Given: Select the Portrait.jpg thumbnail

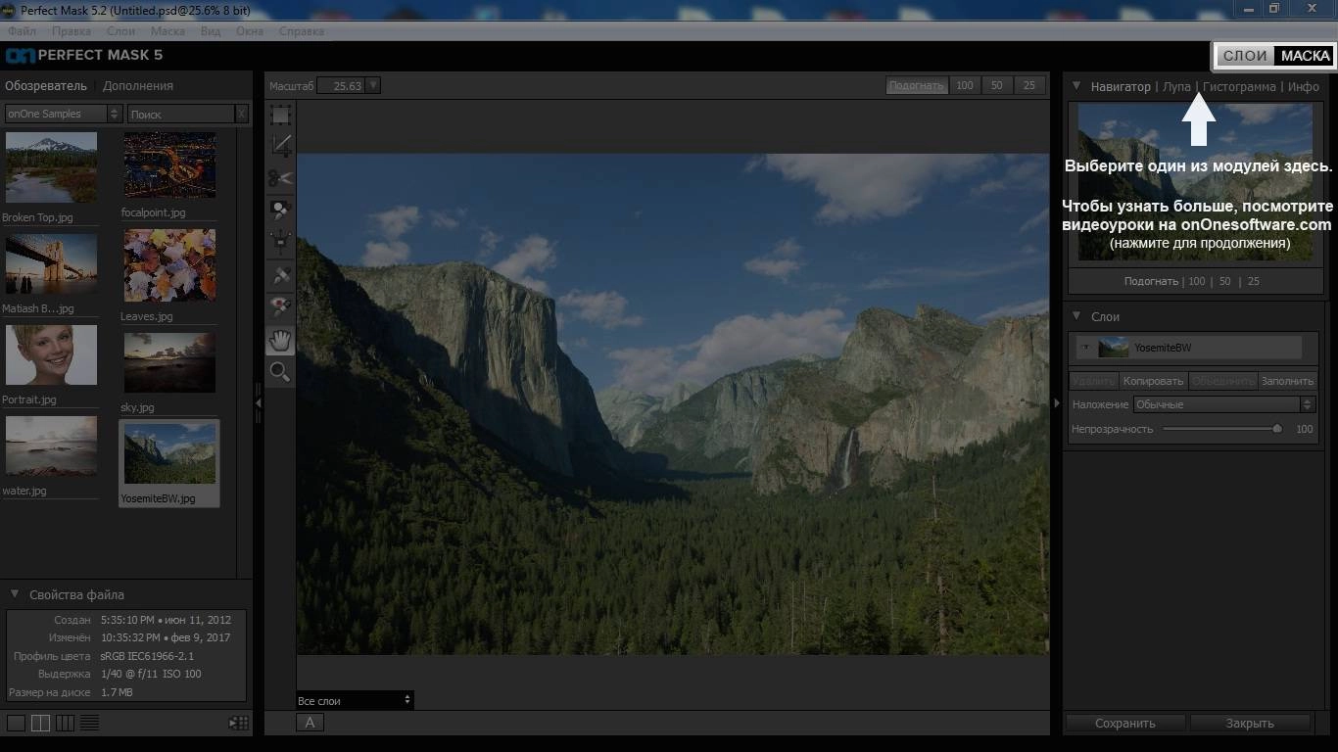Looking at the screenshot, I should [x=51, y=355].
